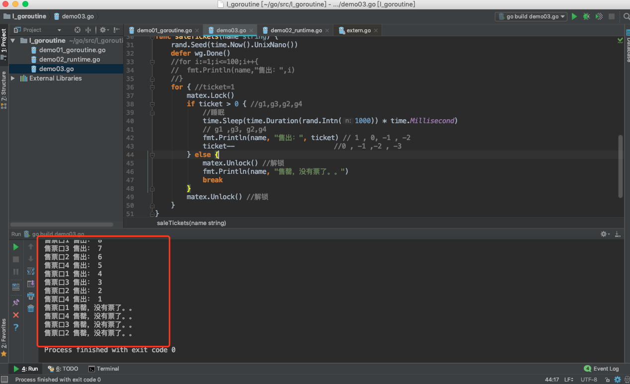Switch to the demo02_runtime.go editor tab
The image size is (630, 384).
click(x=296, y=30)
